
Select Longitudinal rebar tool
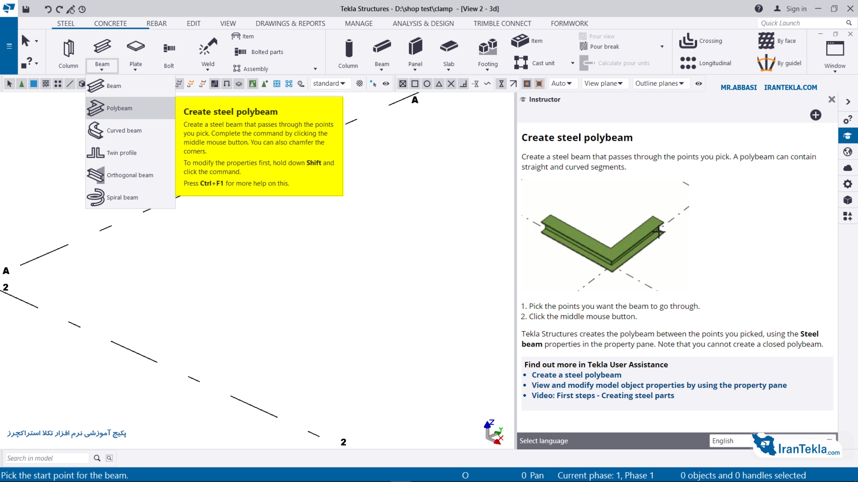pyautogui.click(x=706, y=63)
